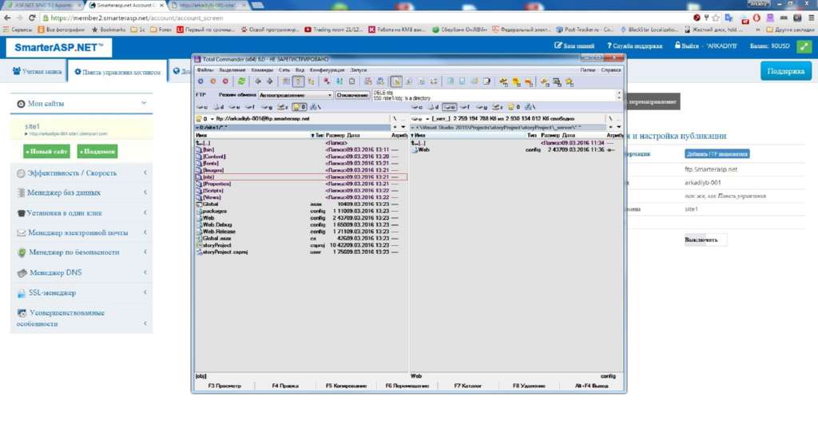Open the Команды menu
The width and height of the screenshot is (818, 444).
point(262,70)
